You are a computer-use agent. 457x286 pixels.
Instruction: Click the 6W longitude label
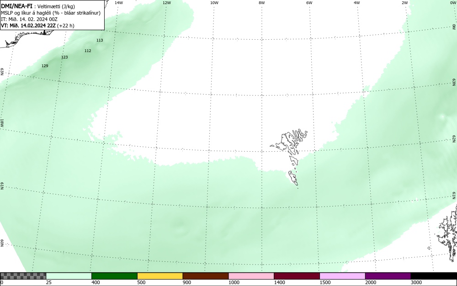tap(309, 3)
